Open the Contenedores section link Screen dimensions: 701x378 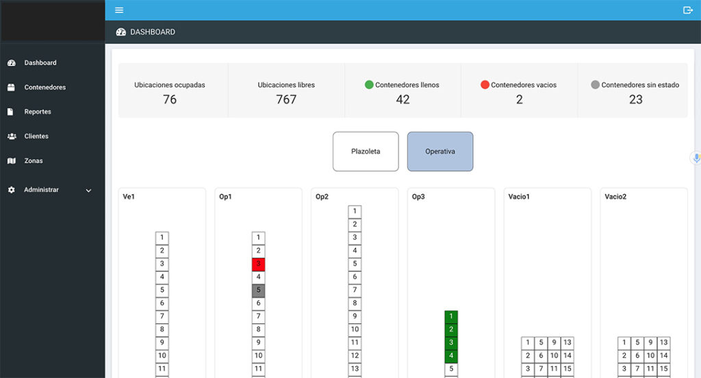point(44,87)
